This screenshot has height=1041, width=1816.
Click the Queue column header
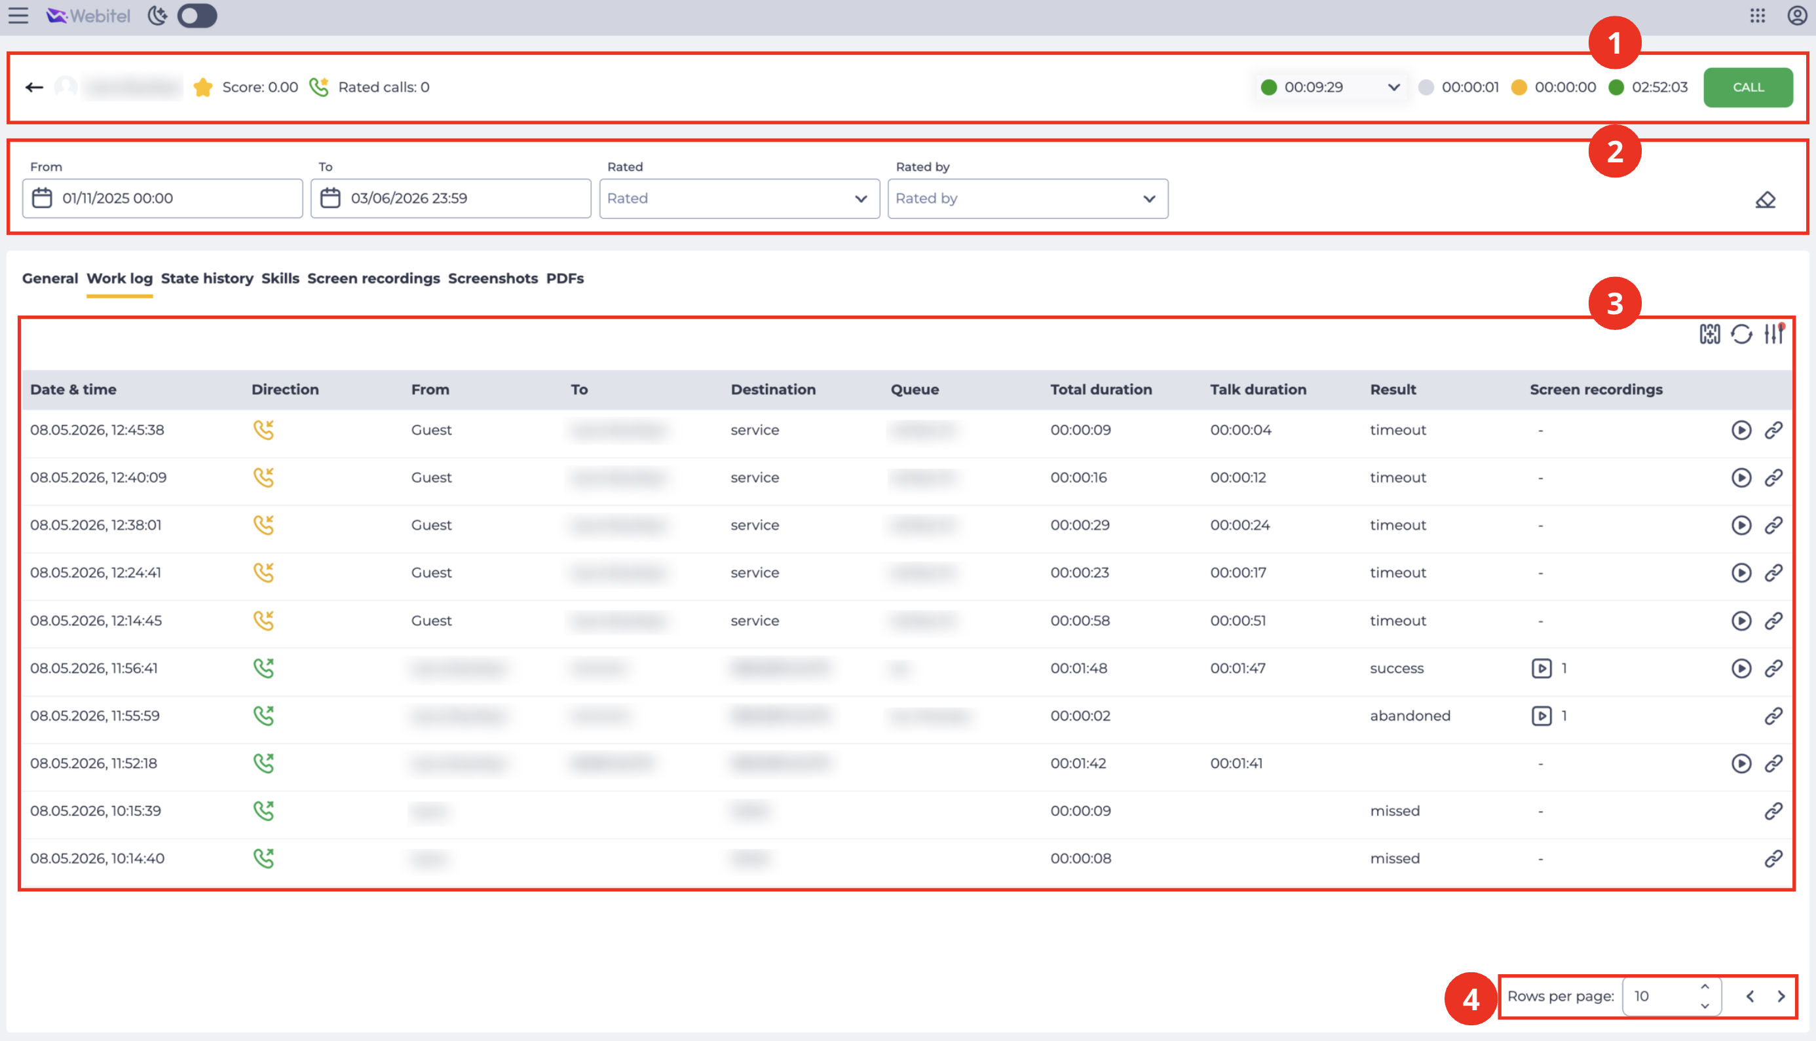click(x=914, y=390)
